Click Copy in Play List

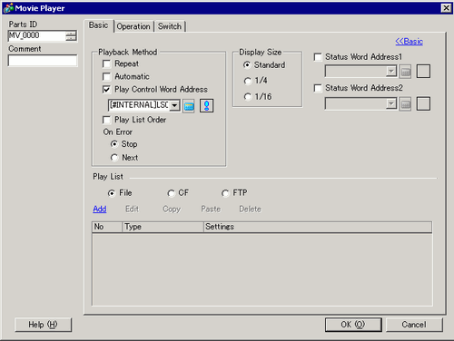(172, 209)
